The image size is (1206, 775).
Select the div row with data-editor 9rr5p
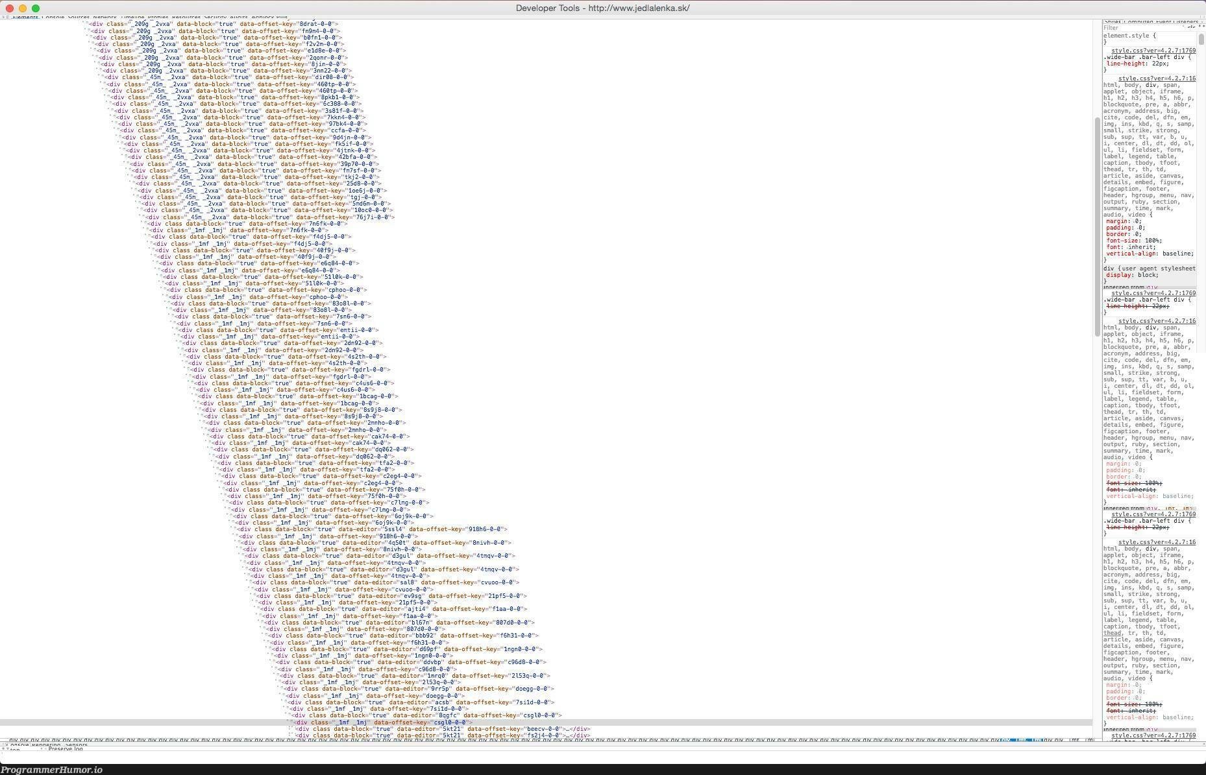420,689
